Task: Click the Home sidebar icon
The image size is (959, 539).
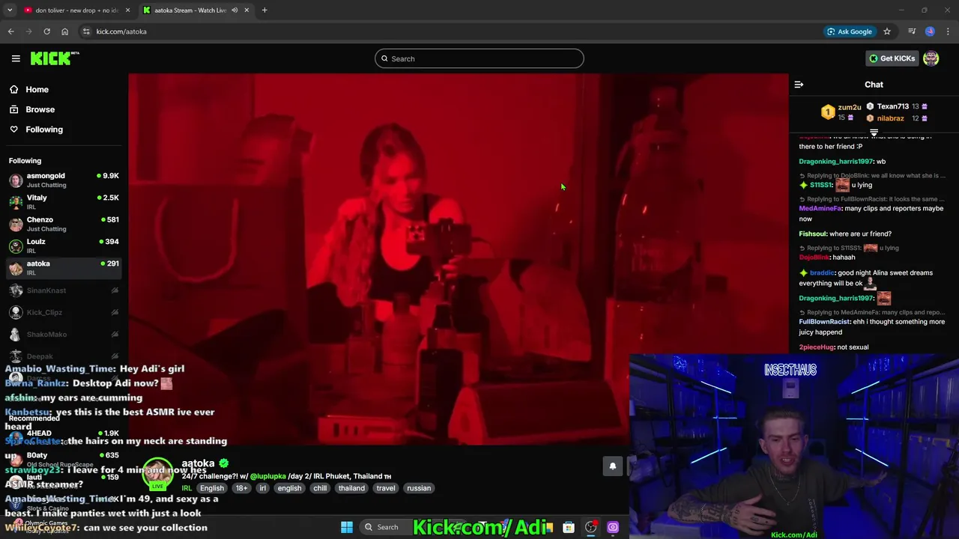Action: point(14,89)
